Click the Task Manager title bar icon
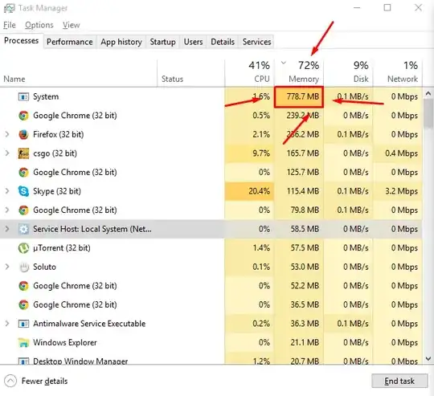The height and width of the screenshot is (396, 434). point(9,8)
